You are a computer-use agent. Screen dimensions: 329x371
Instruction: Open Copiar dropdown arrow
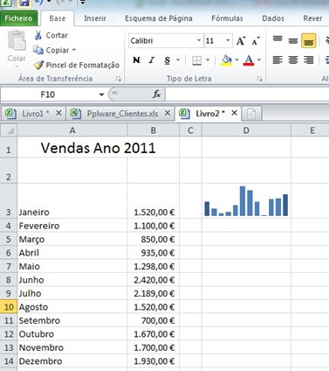pyautogui.click(x=74, y=50)
